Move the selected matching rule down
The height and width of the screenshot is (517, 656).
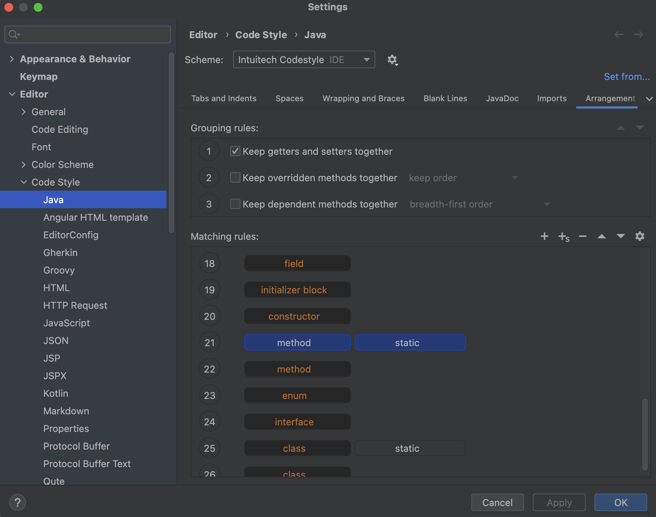coord(620,236)
